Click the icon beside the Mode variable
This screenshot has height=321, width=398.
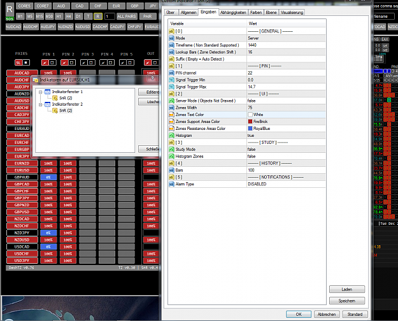coord(171,38)
